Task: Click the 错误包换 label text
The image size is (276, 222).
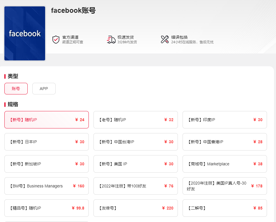Action: pyautogui.click(x=179, y=37)
